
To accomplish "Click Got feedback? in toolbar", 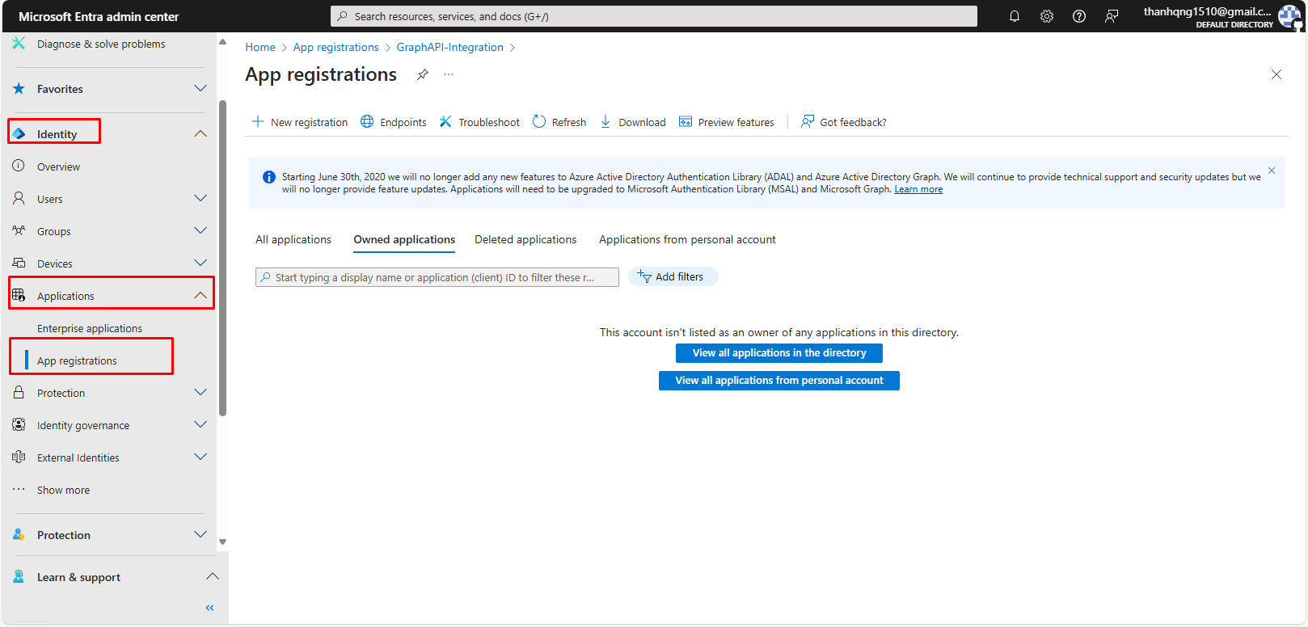I will click(844, 122).
